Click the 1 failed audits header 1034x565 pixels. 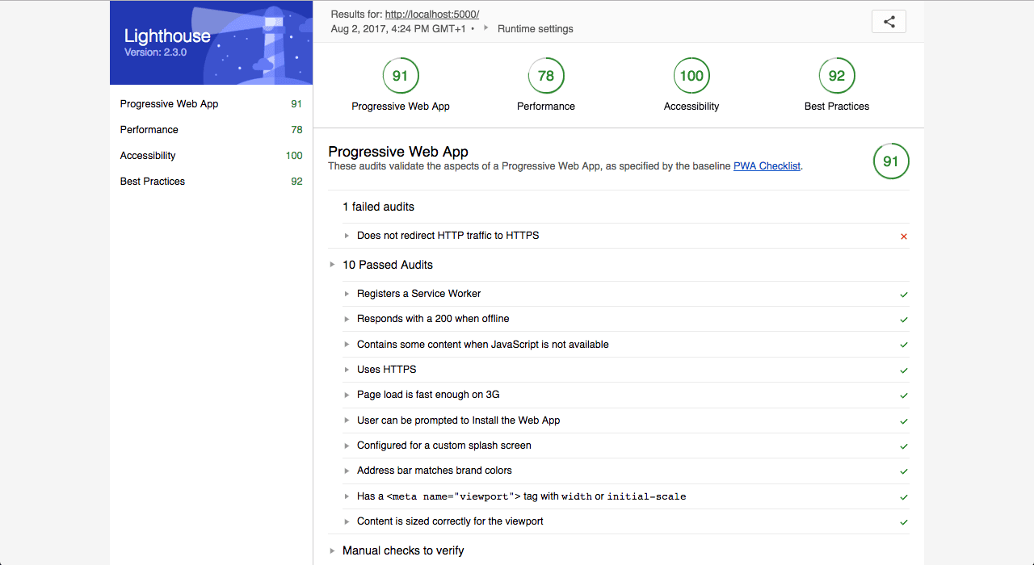pyautogui.click(x=378, y=207)
